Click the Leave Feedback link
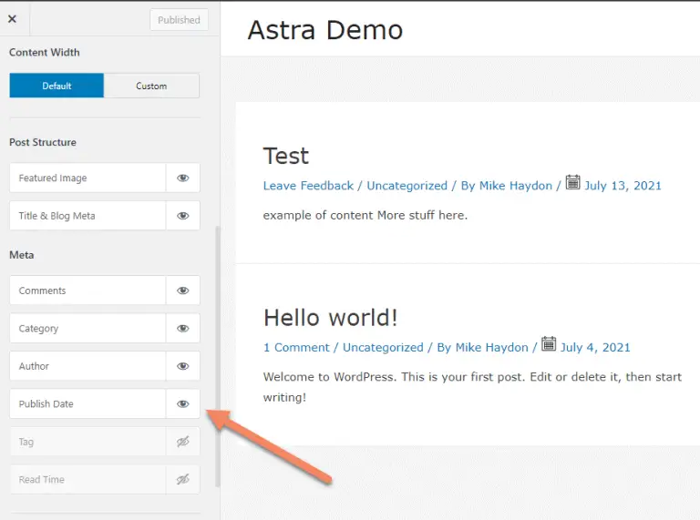Image resolution: width=700 pixels, height=520 pixels. [x=308, y=186]
